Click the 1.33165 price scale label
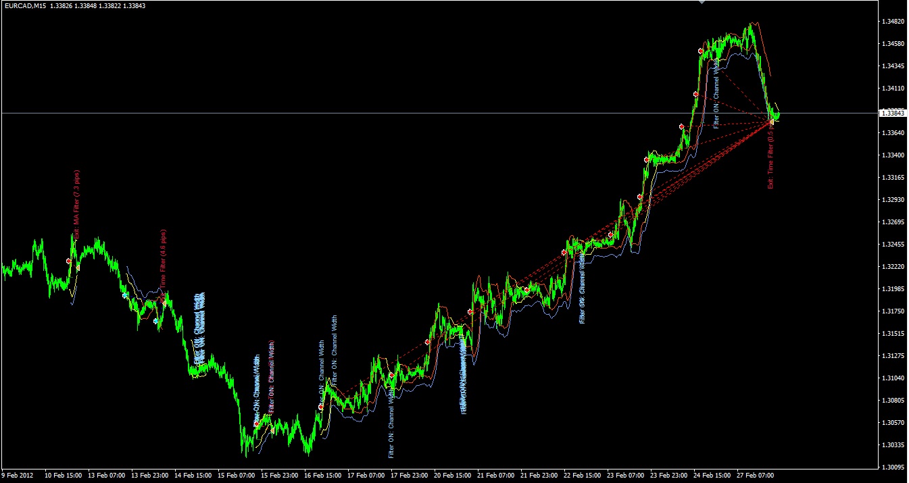Screen dimensions: 909x483 [x=893, y=178]
